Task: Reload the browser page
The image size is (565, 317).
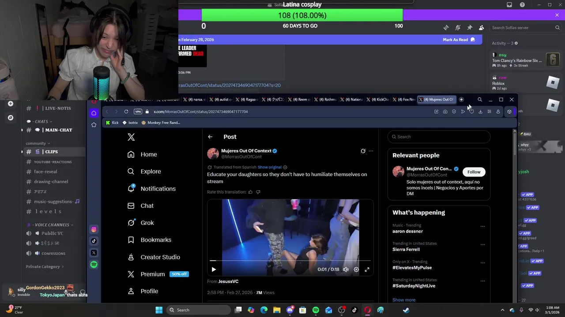Action: (126, 112)
